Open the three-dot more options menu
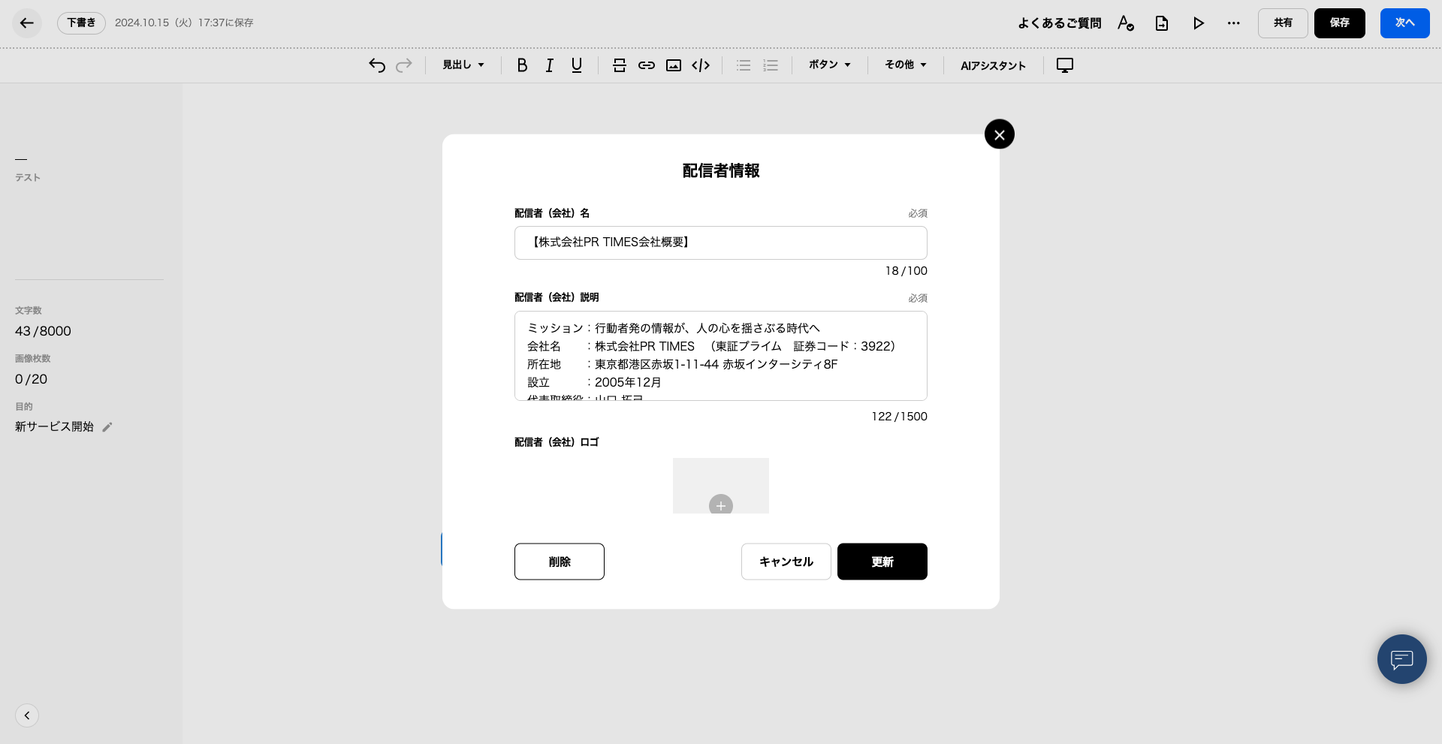The image size is (1442, 744). (x=1233, y=23)
